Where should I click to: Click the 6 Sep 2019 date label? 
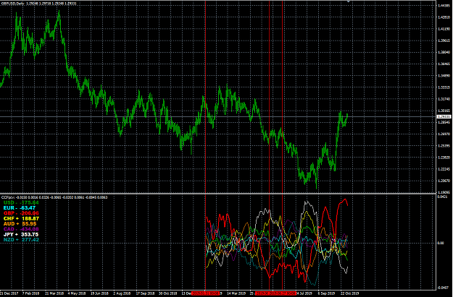coord(326,293)
